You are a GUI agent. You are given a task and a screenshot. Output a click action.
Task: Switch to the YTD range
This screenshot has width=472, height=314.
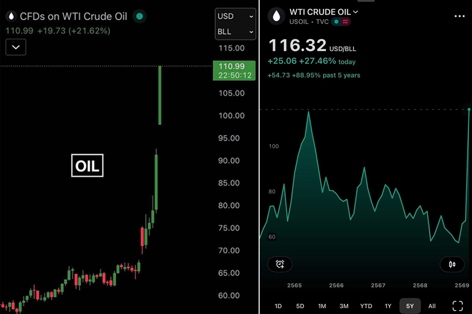[x=366, y=306]
